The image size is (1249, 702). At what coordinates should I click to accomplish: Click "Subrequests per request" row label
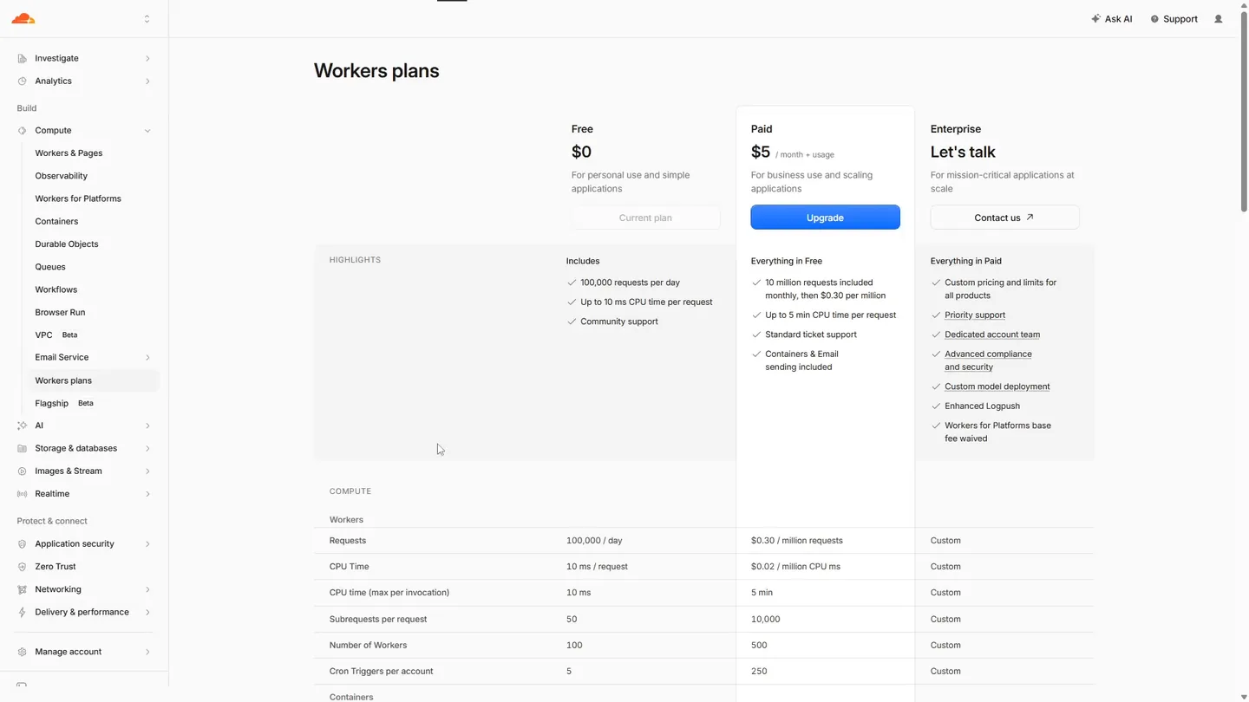[x=378, y=620]
